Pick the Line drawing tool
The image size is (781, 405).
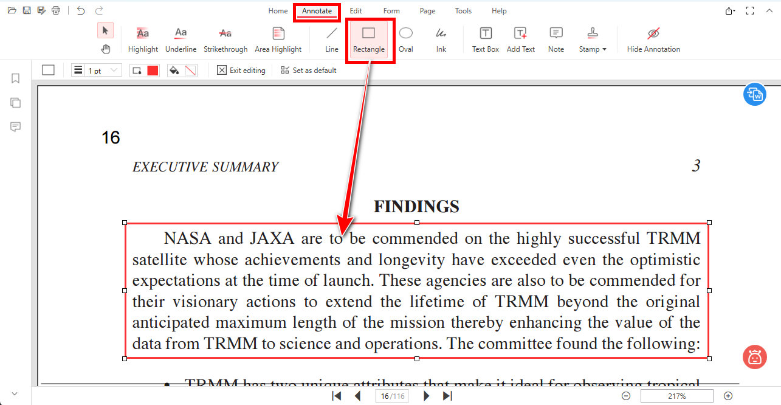point(332,40)
